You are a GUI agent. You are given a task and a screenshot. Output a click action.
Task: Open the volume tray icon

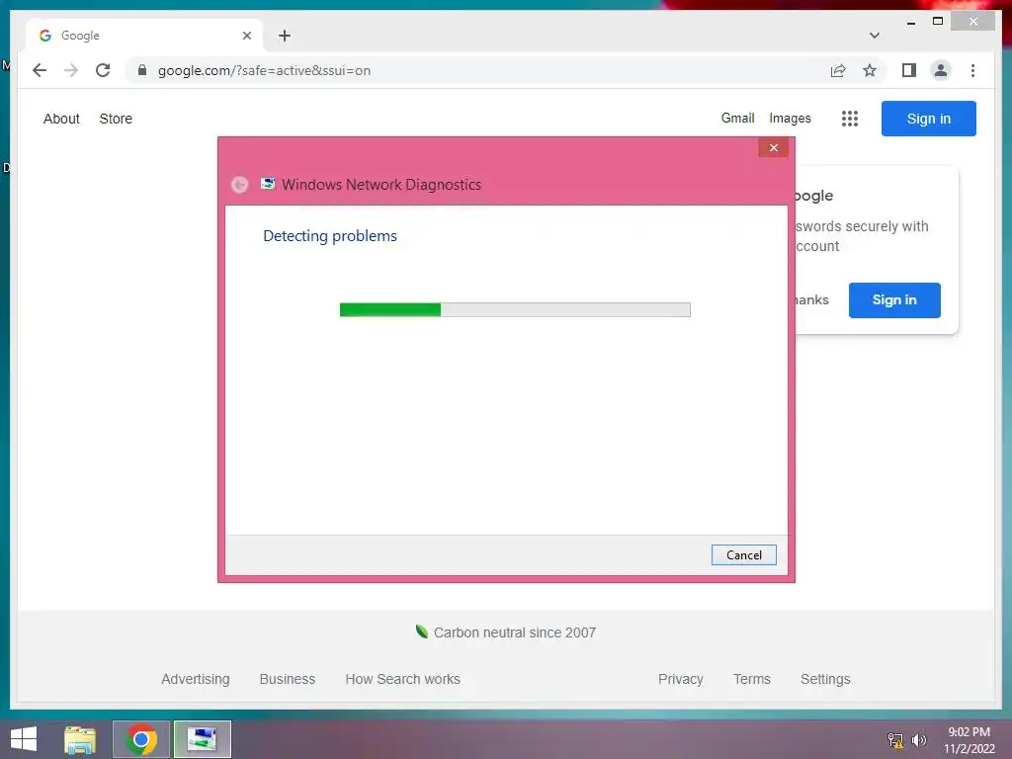(918, 740)
